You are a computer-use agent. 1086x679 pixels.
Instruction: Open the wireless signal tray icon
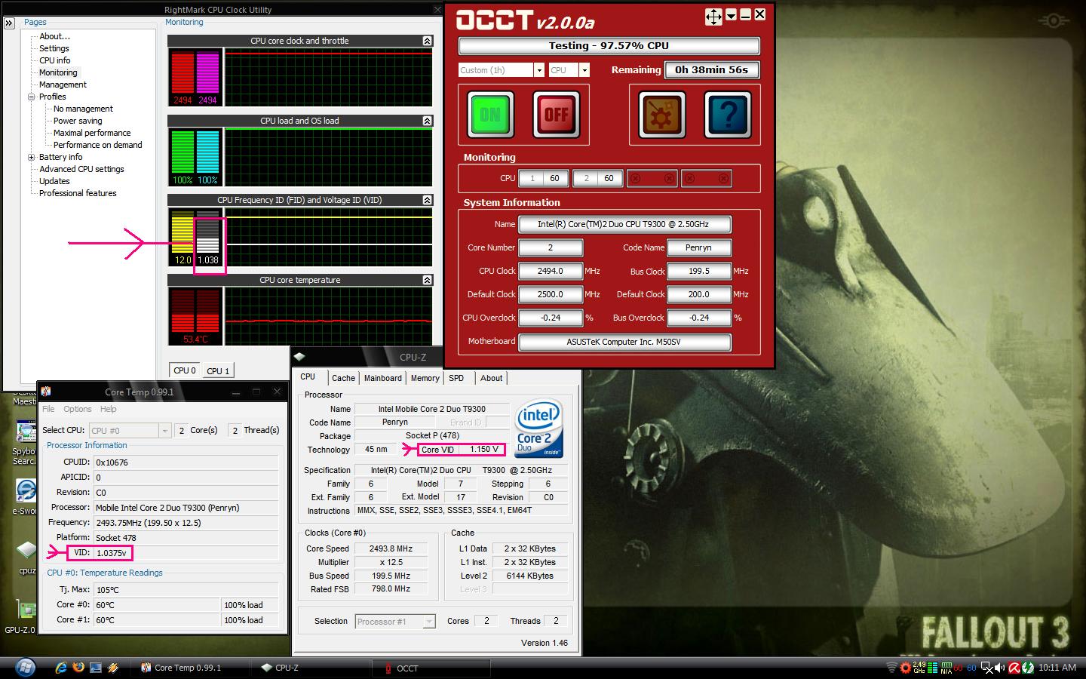[x=891, y=668]
